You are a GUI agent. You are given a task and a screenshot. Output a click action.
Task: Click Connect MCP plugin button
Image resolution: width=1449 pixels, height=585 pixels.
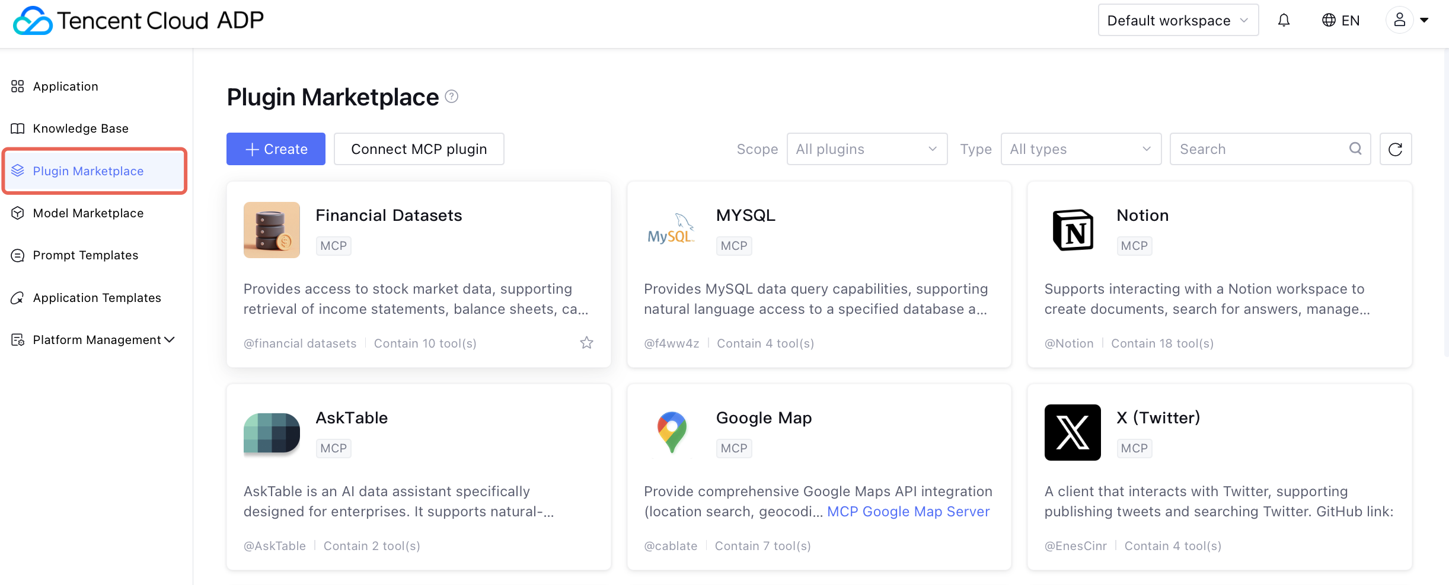[x=419, y=149]
